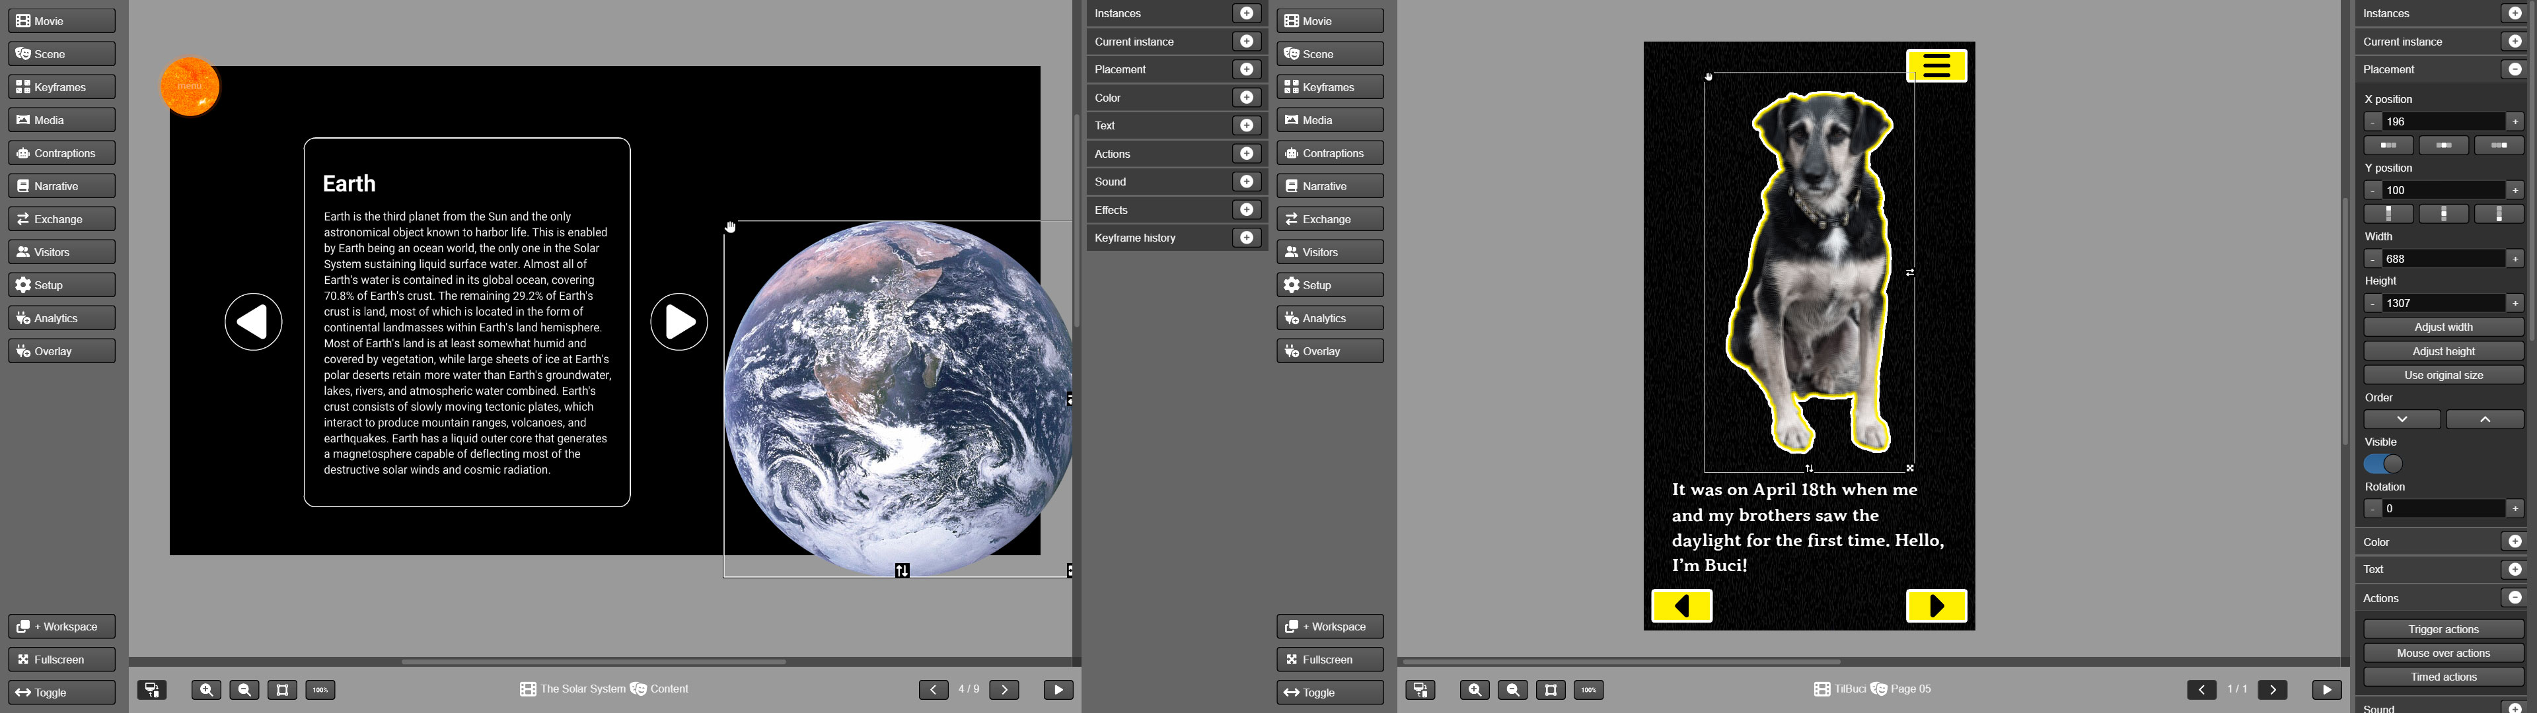The height and width of the screenshot is (713, 2537).
Task: Move instance down using the Order down chevron
Action: [2401, 419]
